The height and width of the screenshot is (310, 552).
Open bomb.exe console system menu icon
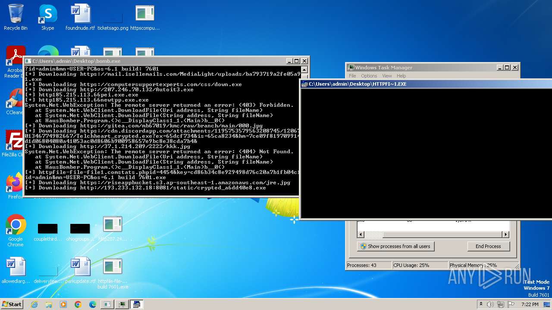click(28, 61)
